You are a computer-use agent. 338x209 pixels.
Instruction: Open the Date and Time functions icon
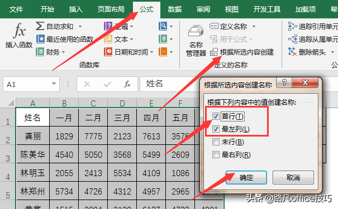108,52
